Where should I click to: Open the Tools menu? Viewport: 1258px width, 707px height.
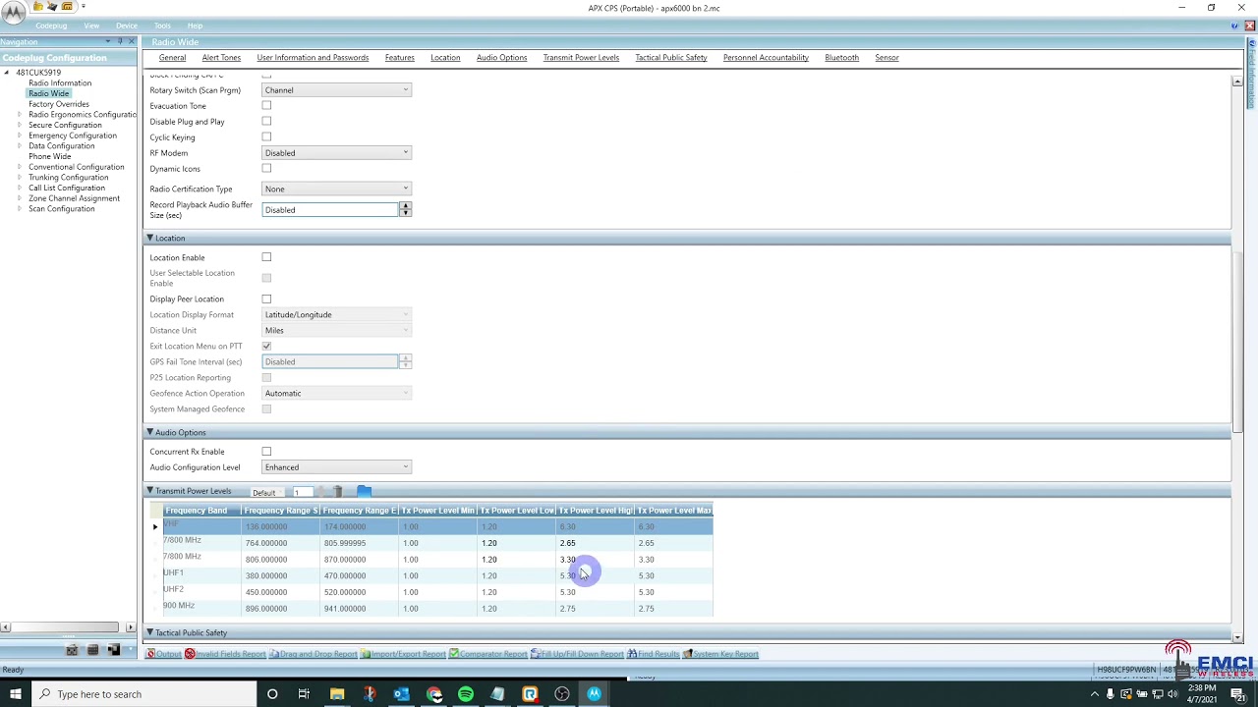pyautogui.click(x=162, y=26)
